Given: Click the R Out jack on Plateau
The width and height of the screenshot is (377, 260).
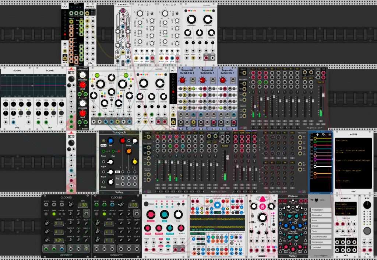Looking at the screenshot, I should [x=305, y=201].
